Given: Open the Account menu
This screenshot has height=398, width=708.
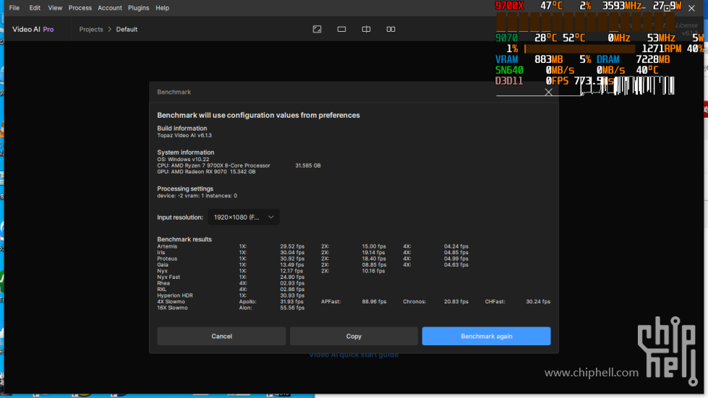Looking at the screenshot, I should pos(110,8).
